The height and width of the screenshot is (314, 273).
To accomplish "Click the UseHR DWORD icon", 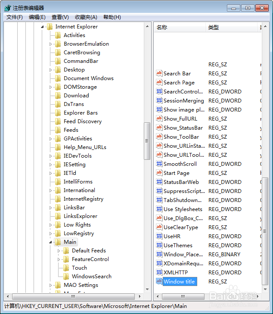I will pos(159,236).
